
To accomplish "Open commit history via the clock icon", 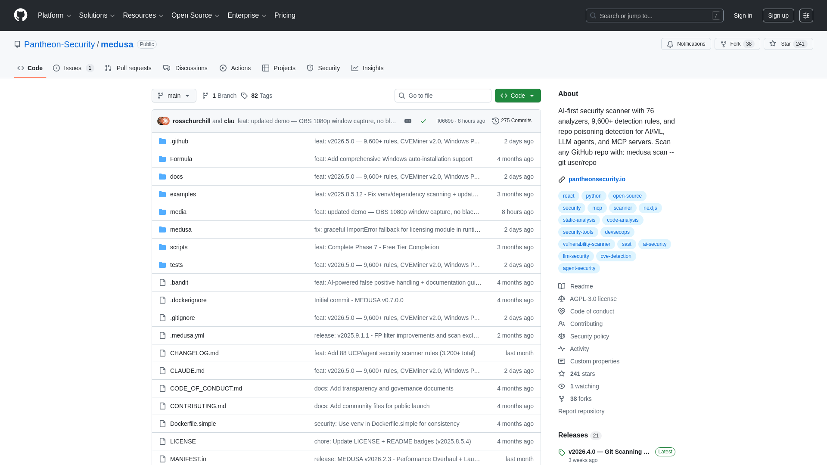I will 495,121.
